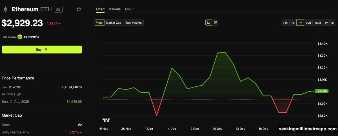338x136 pixels.
Task: Click the 1.06% price change indicator
Action: [x=54, y=23]
